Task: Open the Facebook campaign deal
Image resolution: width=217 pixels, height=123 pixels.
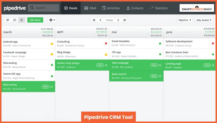Action: point(28,54)
